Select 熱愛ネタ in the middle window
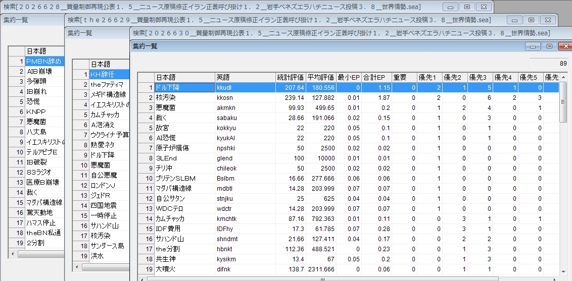This screenshot has height=281, width=572. [x=110, y=145]
